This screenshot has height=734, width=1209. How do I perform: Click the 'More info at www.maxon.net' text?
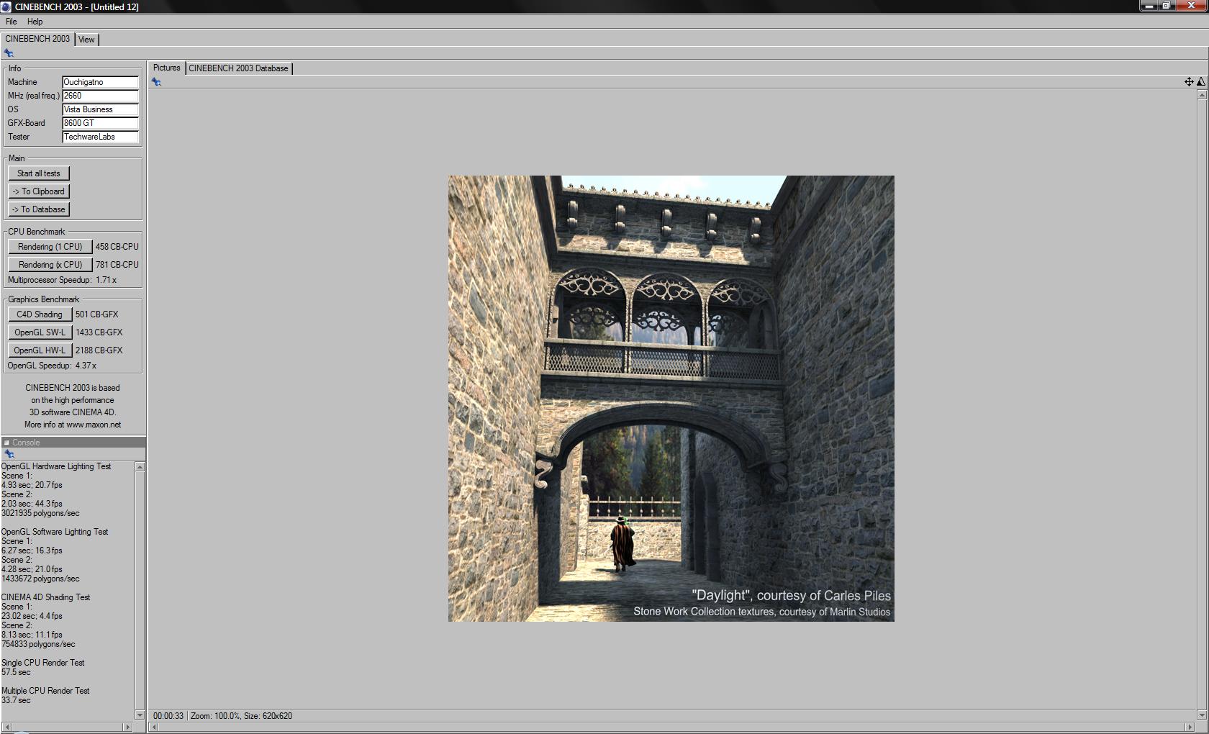tap(73, 425)
